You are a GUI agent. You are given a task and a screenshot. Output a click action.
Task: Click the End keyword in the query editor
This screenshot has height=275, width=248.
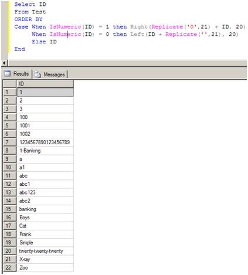(x=19, y=49)
